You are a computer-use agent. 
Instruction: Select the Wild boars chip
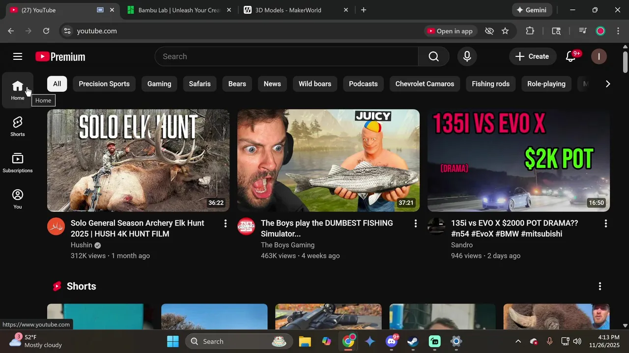(315, 84)
